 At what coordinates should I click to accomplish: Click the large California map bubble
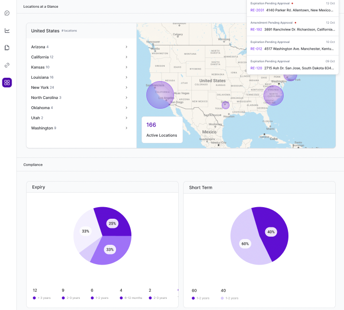click(x=160, y=95)
